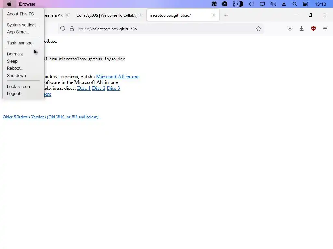
Task: Click the 13:18 clock
Action: [320, 4]
